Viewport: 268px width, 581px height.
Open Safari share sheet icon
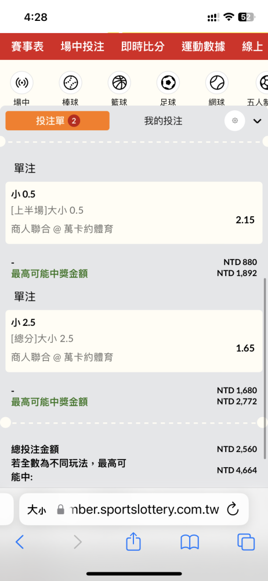133,541
